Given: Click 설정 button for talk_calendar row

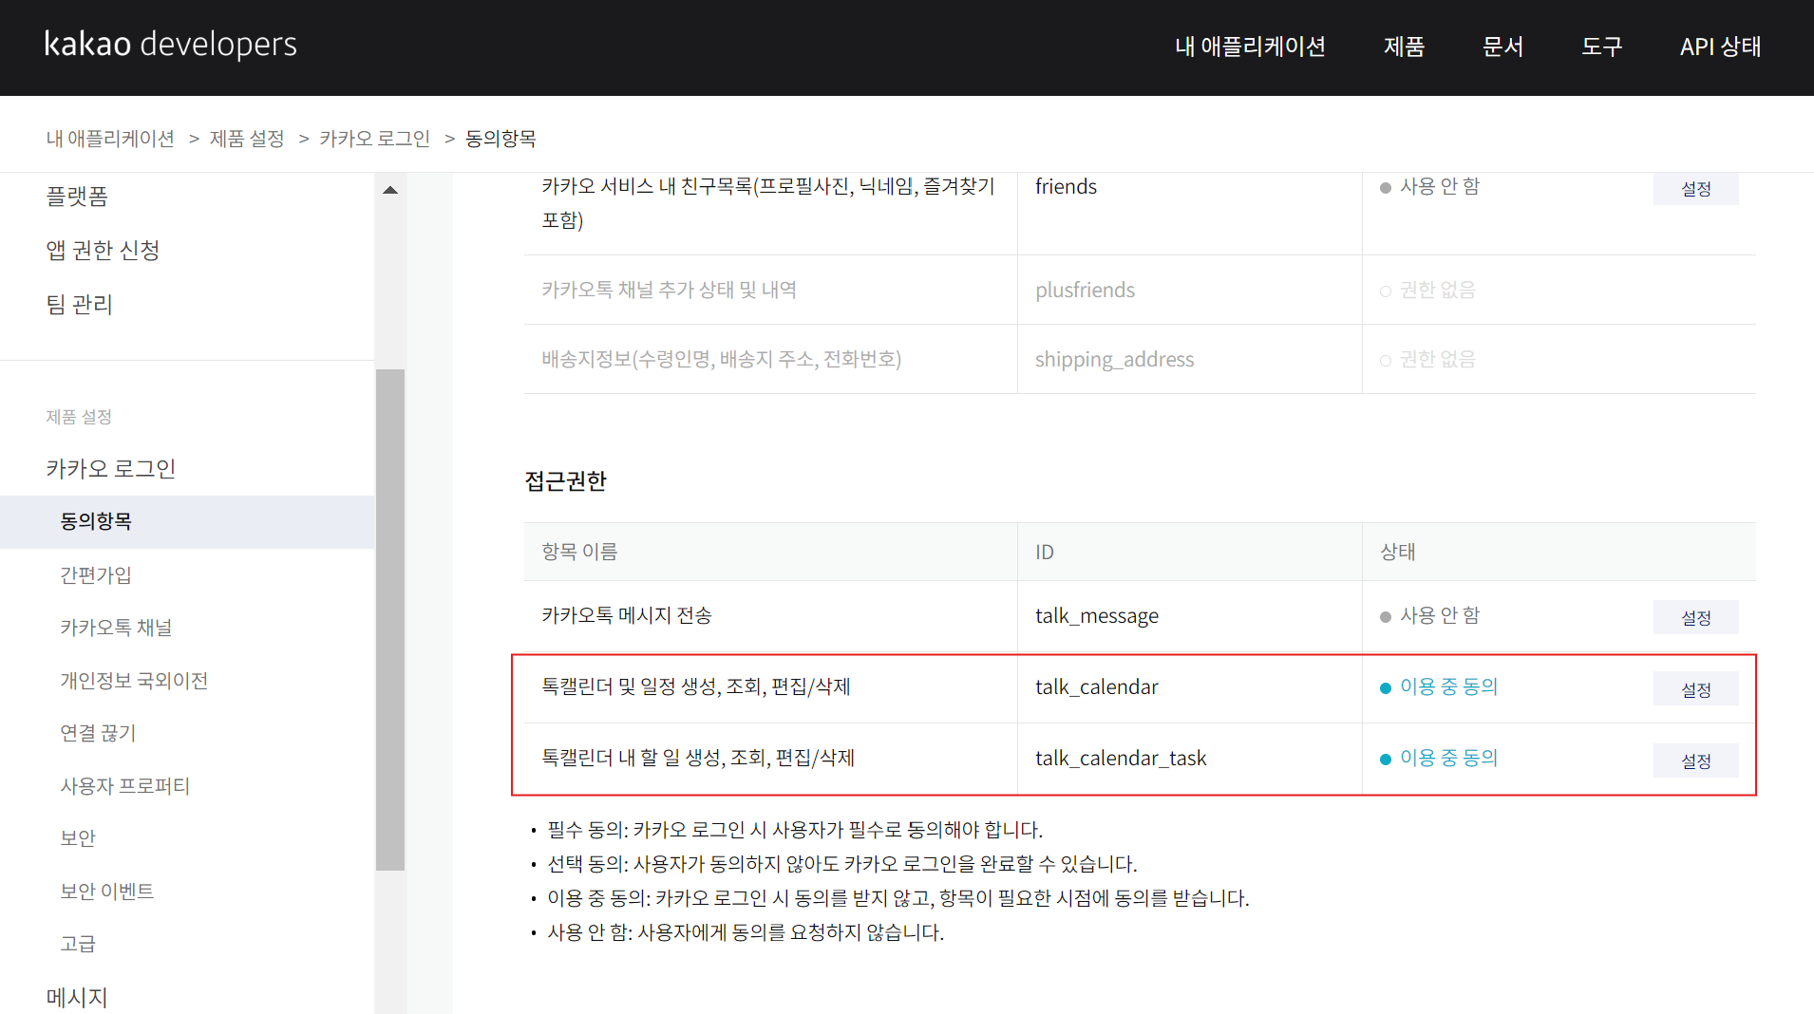Looking at the screenshot, I should coord(1695,689).
